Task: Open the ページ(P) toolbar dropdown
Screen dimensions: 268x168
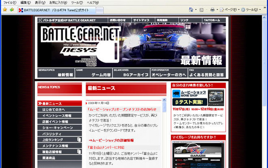Action: tap(229, 10)
